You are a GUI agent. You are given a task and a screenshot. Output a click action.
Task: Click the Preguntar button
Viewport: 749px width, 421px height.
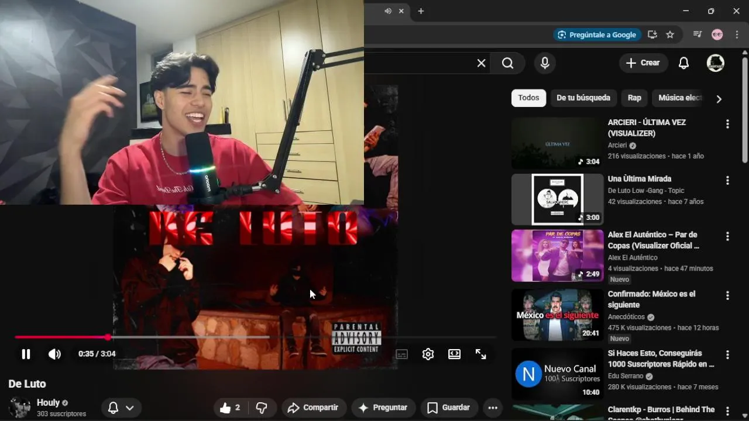click(383, 408)
